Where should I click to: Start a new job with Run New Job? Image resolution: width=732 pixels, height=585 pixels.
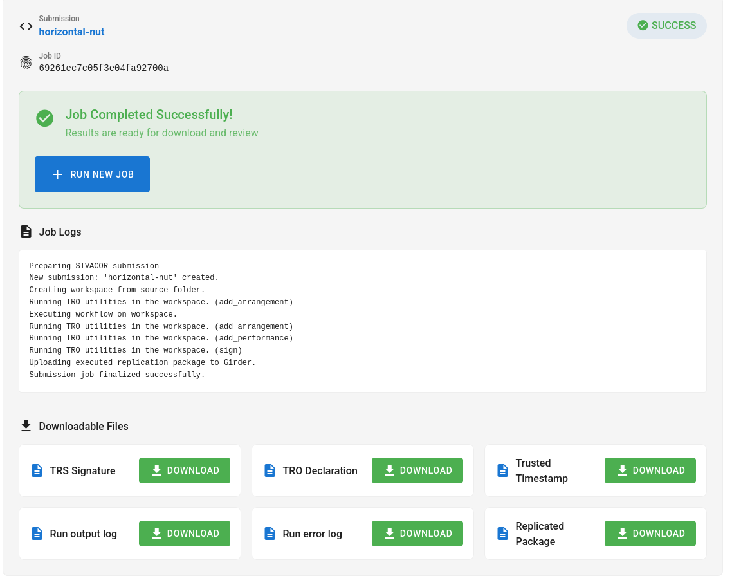coord(92,174)
